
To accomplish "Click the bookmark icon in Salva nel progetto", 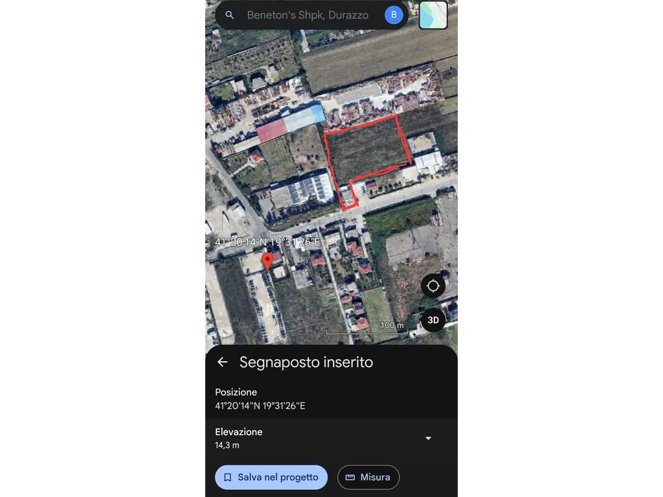I will pos(227,477).
